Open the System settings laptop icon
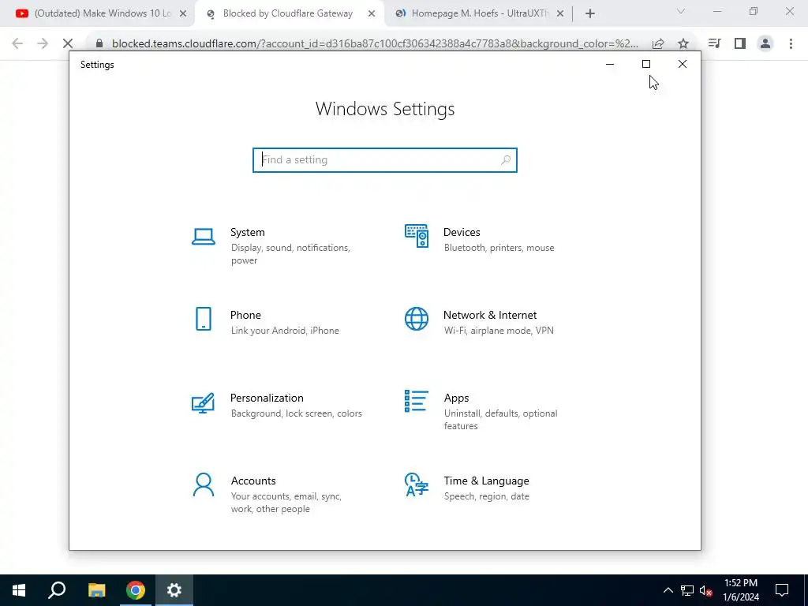The image size is (808, 606). click(204, 237)
